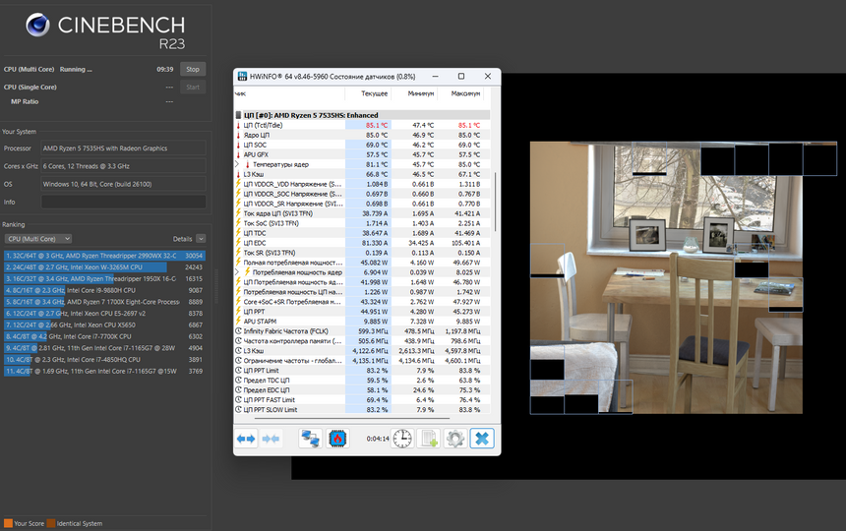Click the brown Identical System legend swatch

coord(51,523)
